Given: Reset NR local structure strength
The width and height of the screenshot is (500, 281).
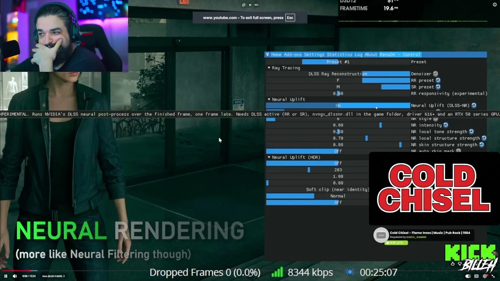Looking at the screenshot, I should [484, 138].
